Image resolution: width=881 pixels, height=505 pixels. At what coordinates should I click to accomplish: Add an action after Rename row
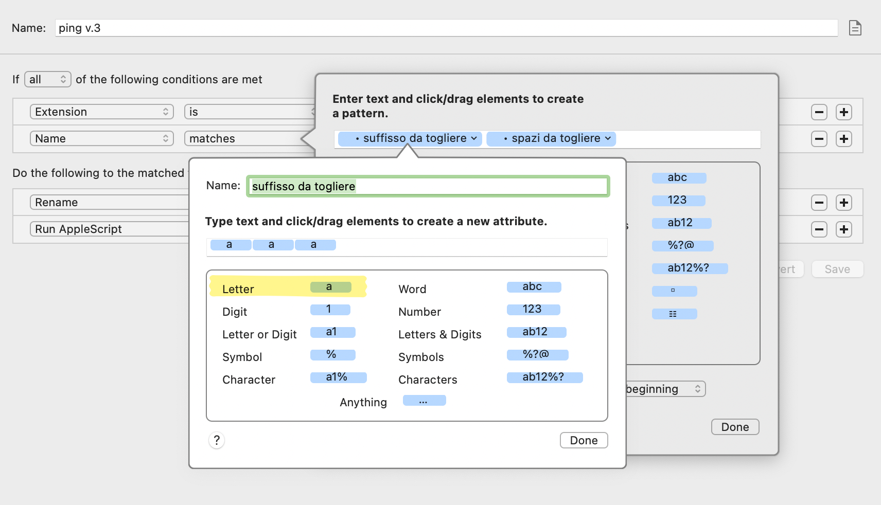tap(844, 203)
